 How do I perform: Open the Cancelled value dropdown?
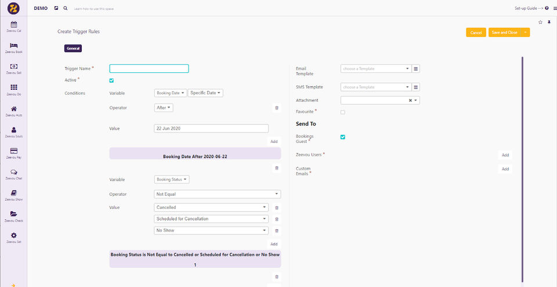(211, 207)
